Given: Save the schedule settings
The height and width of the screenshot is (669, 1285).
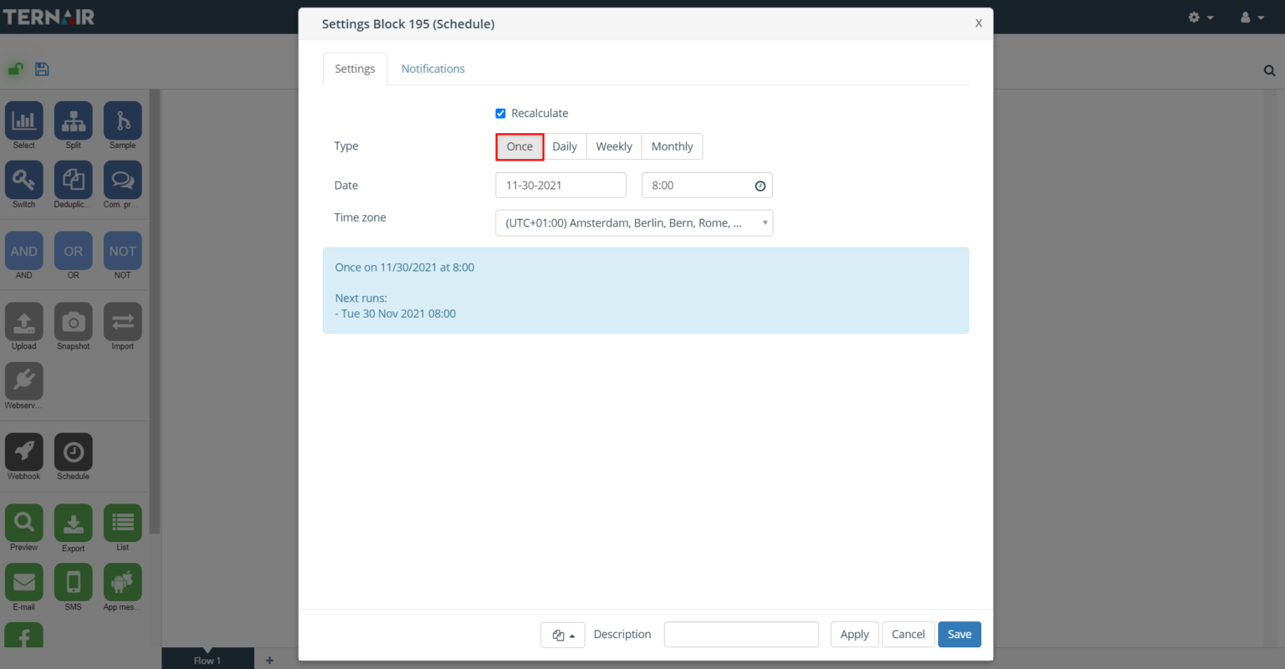Looking at the screenshot, I should coord(960,635).
